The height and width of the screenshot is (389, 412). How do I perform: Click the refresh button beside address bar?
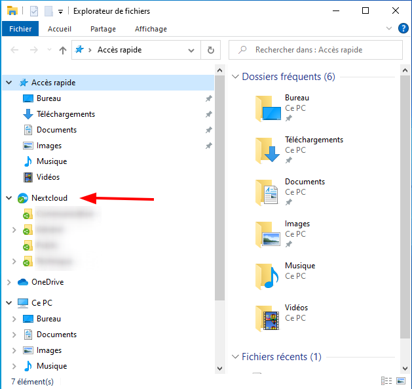tap(210, 50)
